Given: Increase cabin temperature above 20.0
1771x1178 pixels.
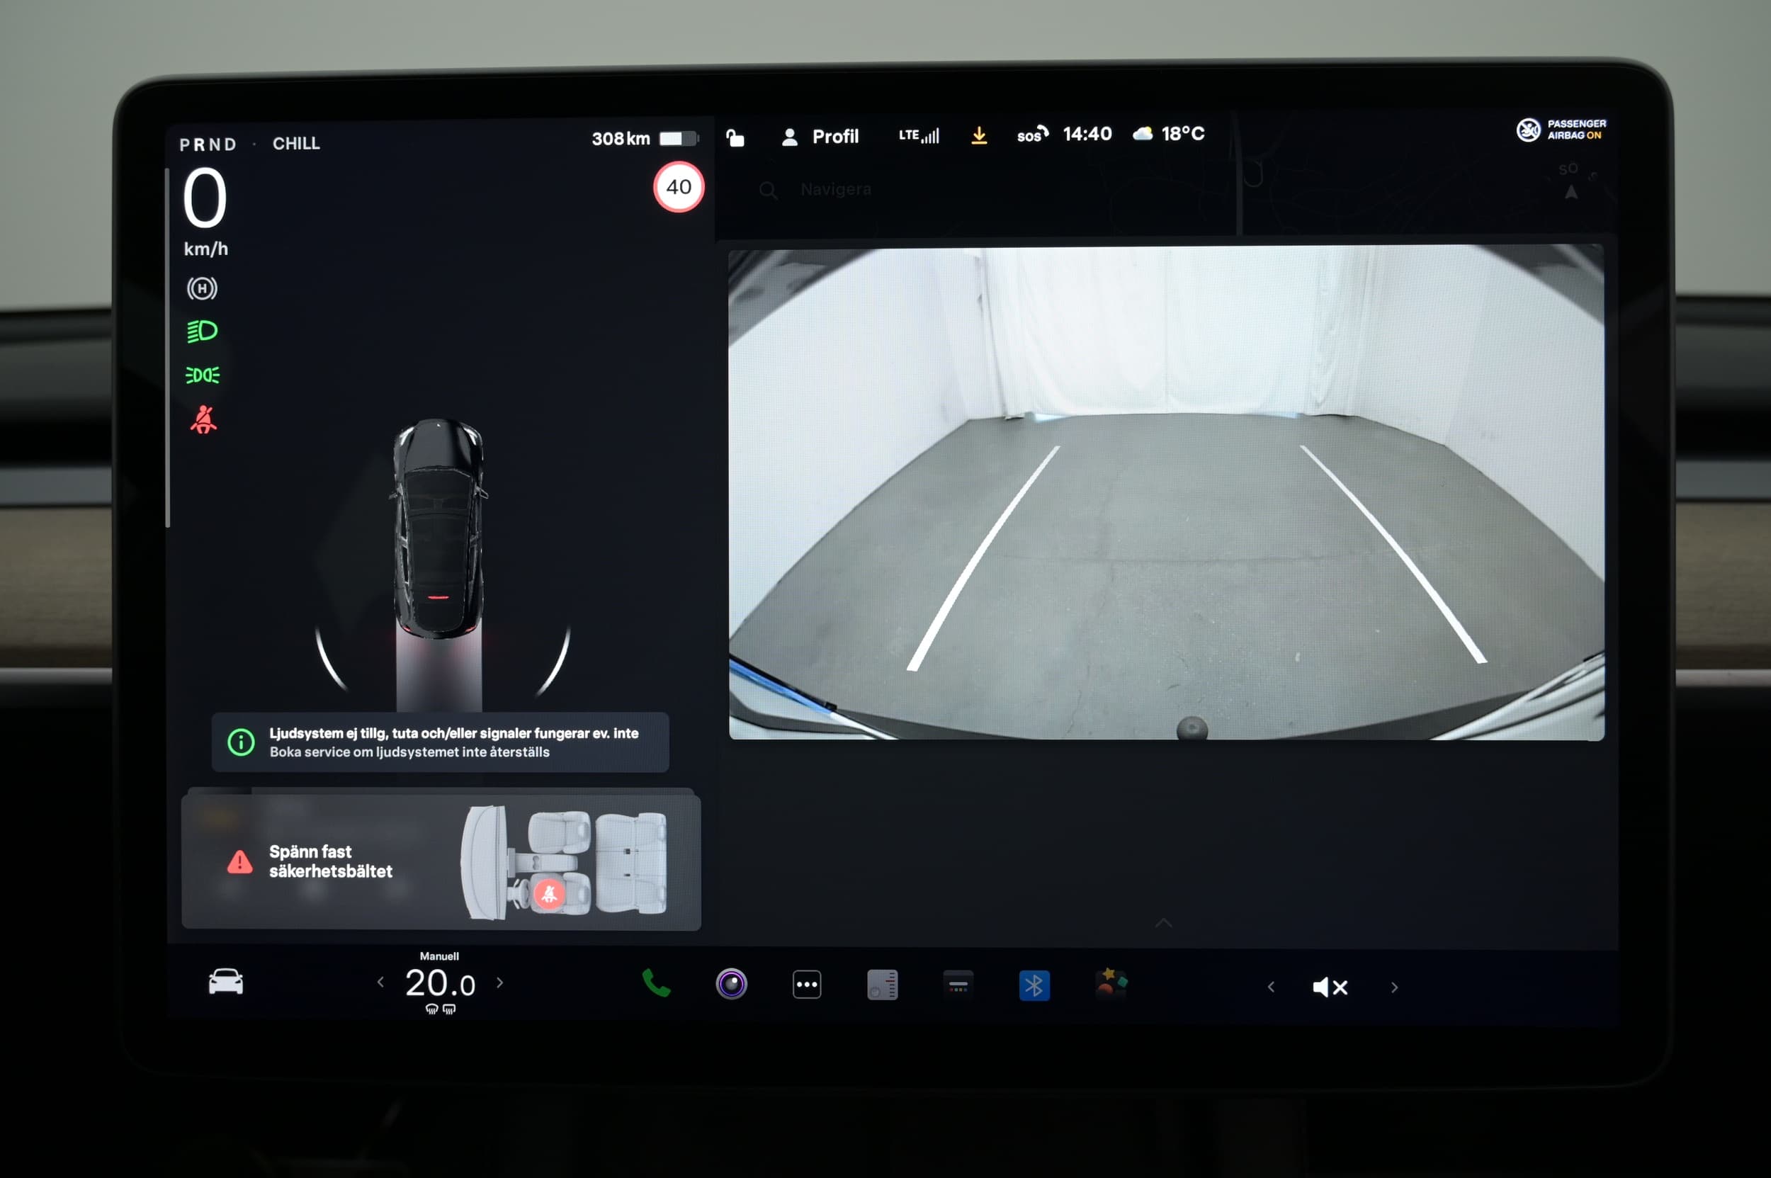Looking at the screenshot, I should pyautogui.click(x=500, y=982).
